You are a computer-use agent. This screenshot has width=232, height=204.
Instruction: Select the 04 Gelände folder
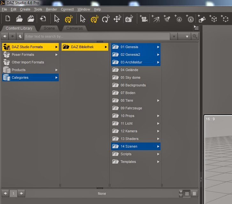point(136,70)
